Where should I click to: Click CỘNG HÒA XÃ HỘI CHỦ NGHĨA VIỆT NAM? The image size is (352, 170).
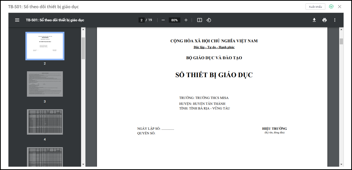coord(214,41)
